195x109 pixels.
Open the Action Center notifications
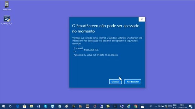pos(190,106)
